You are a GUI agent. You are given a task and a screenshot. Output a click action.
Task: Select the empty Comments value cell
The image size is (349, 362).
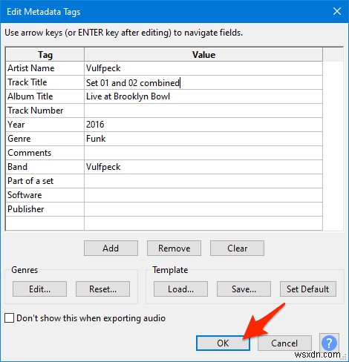203,153
